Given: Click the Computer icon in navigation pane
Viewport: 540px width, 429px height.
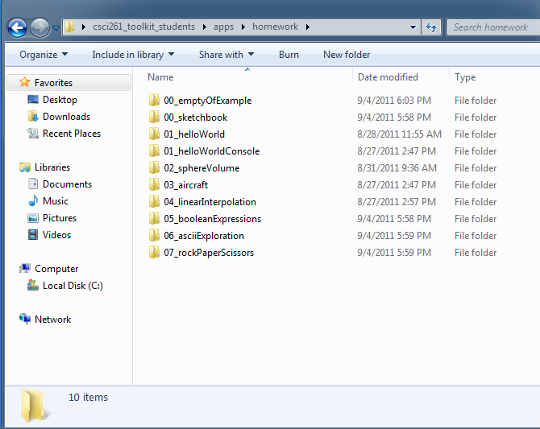Looking at the screenshot, I should point(25,268).
